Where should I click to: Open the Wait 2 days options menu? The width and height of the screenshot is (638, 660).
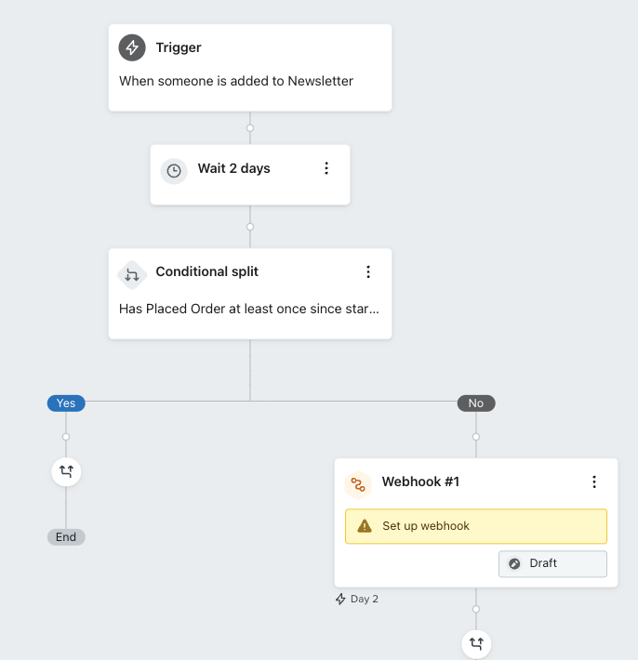[x=326, y=168]
